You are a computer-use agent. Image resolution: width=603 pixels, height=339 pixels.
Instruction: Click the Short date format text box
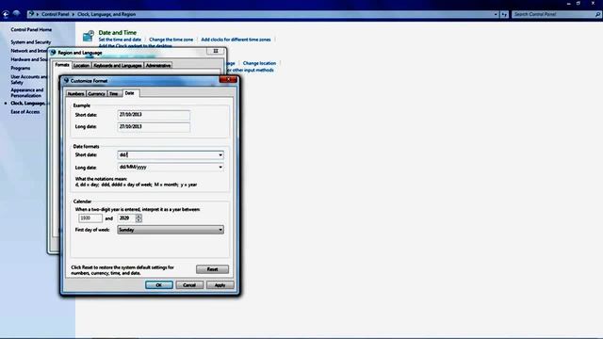pos(168,154)
